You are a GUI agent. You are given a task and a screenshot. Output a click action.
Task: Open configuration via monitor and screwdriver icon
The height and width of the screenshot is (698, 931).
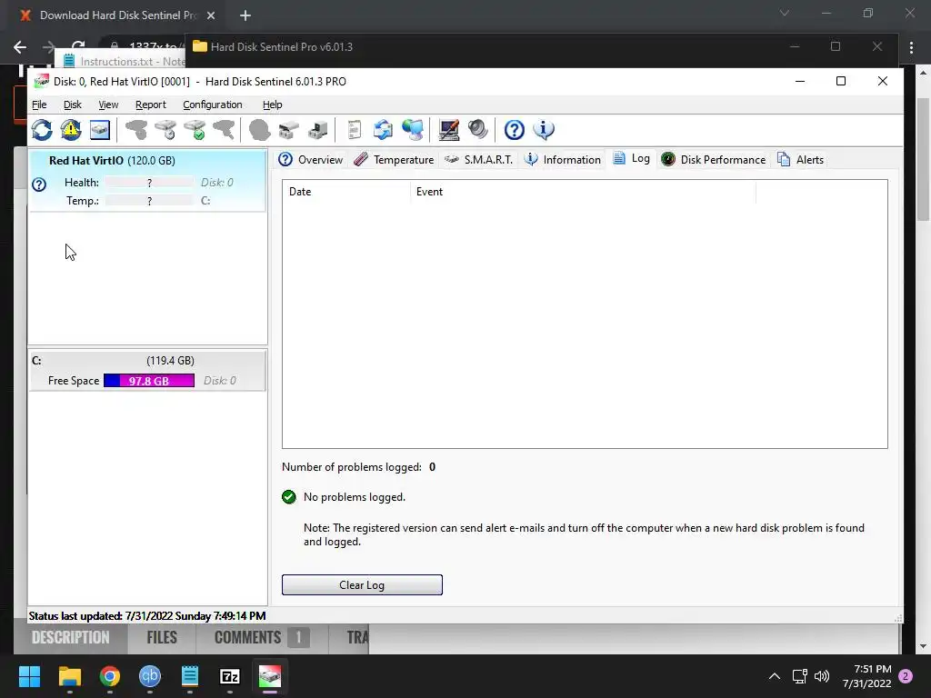click(x=449, y=130)
